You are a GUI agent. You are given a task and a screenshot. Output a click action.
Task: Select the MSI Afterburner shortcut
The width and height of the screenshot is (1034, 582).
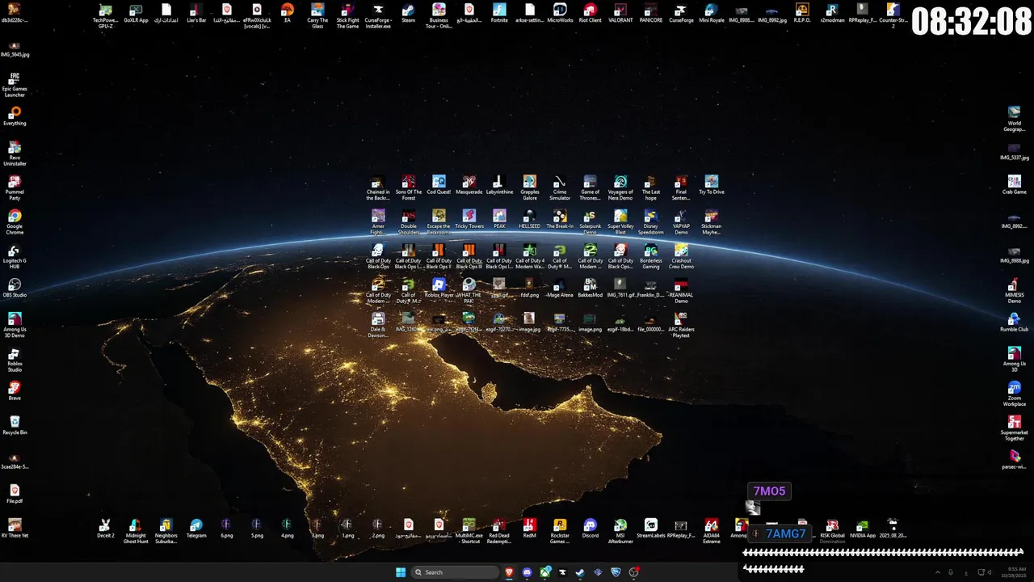click(620, 531)
